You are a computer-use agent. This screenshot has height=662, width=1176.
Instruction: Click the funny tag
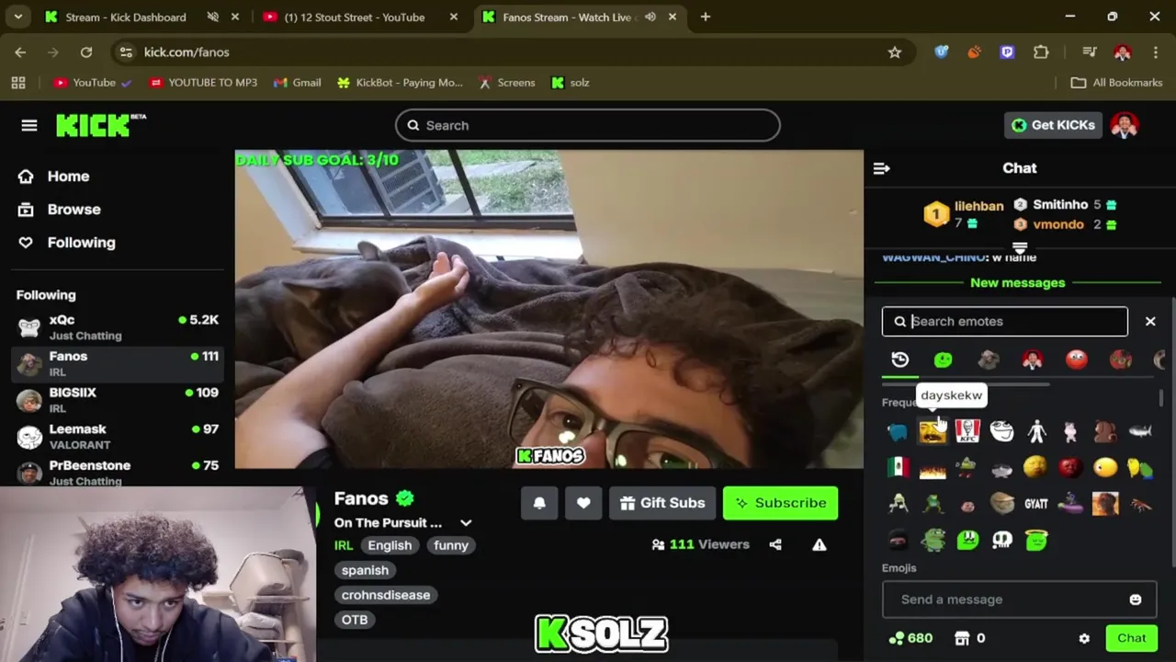click(451, 545)
